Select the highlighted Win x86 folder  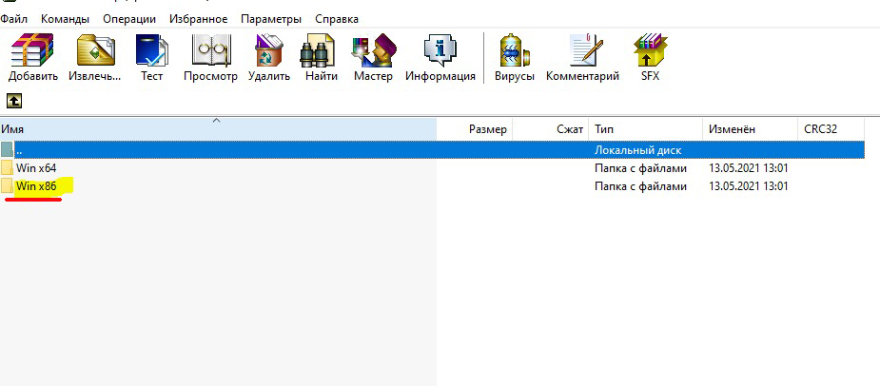36,186
